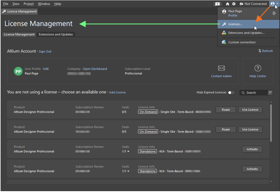This screenshot has width=280, height=192.
Task: Click the Not Connected status icon
Action: click(241, 4)
